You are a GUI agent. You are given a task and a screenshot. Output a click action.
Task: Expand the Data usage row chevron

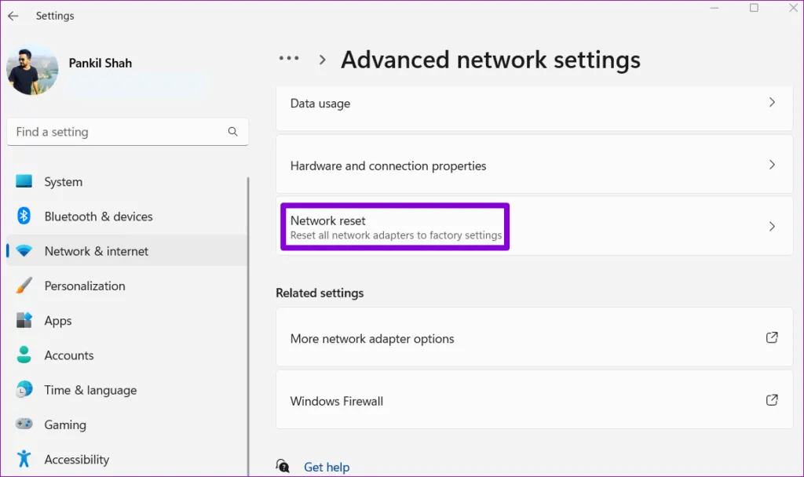(772, 103)
